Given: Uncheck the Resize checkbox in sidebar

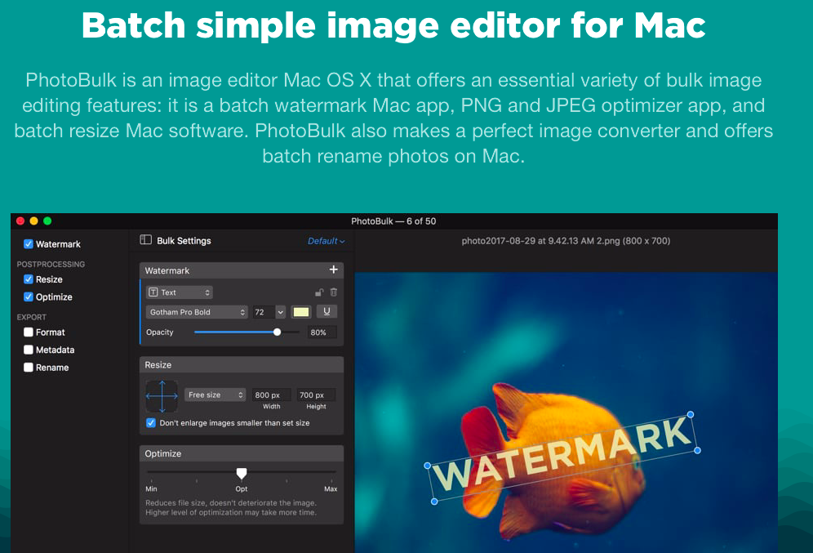Looking at the screenshot, I should 29,279.
